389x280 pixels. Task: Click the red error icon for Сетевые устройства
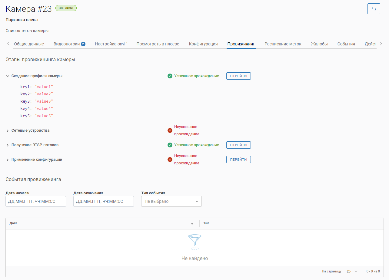[x=170, y=130]
